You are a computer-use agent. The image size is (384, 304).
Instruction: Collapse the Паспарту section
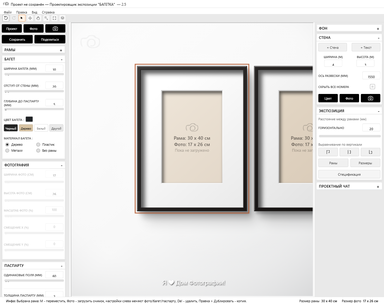point(62,266)
